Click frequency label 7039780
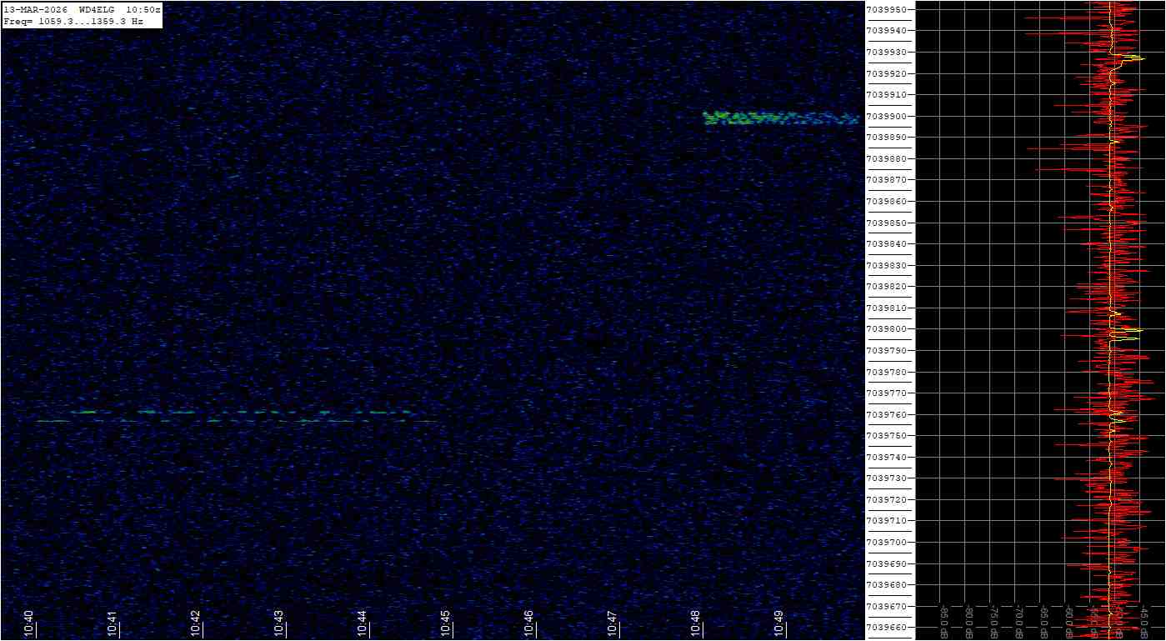 886,373
